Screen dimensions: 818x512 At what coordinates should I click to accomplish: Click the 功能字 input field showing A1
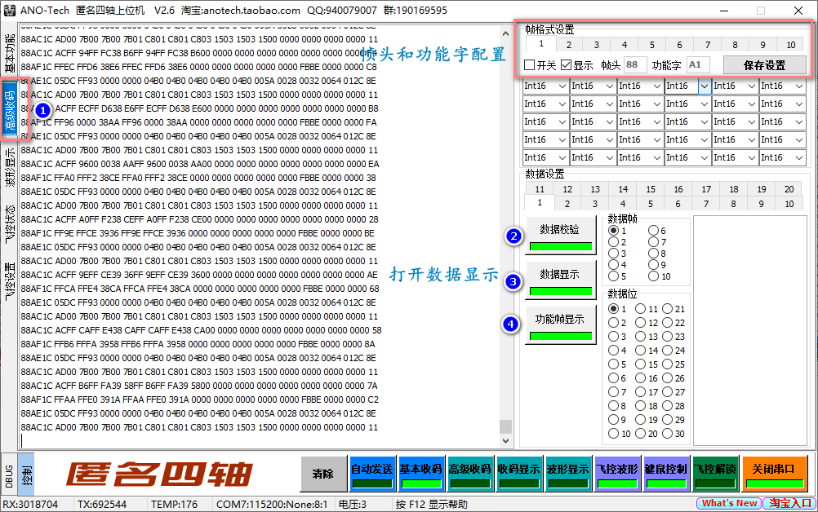pos(698,65)
